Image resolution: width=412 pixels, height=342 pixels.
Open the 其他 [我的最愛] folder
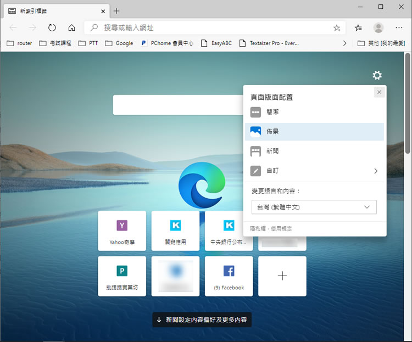tap(381, 43)
